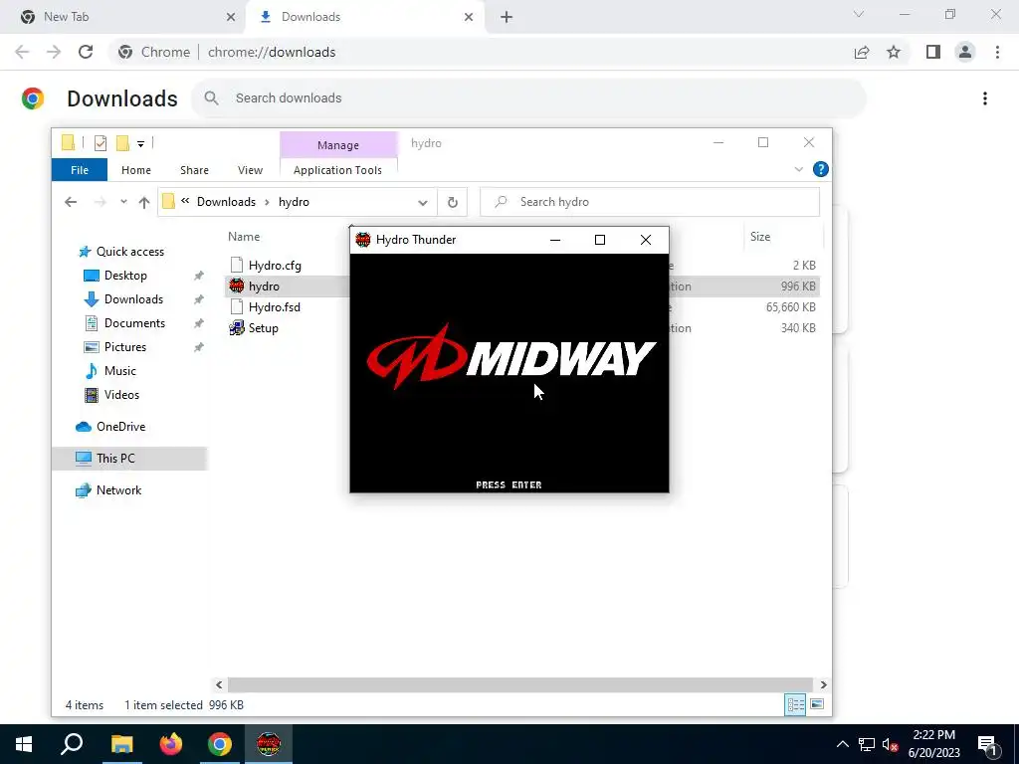Open Chrome downloads page more-actions menu
This screenshot has width=1019, height=764.
pos(985,98)
